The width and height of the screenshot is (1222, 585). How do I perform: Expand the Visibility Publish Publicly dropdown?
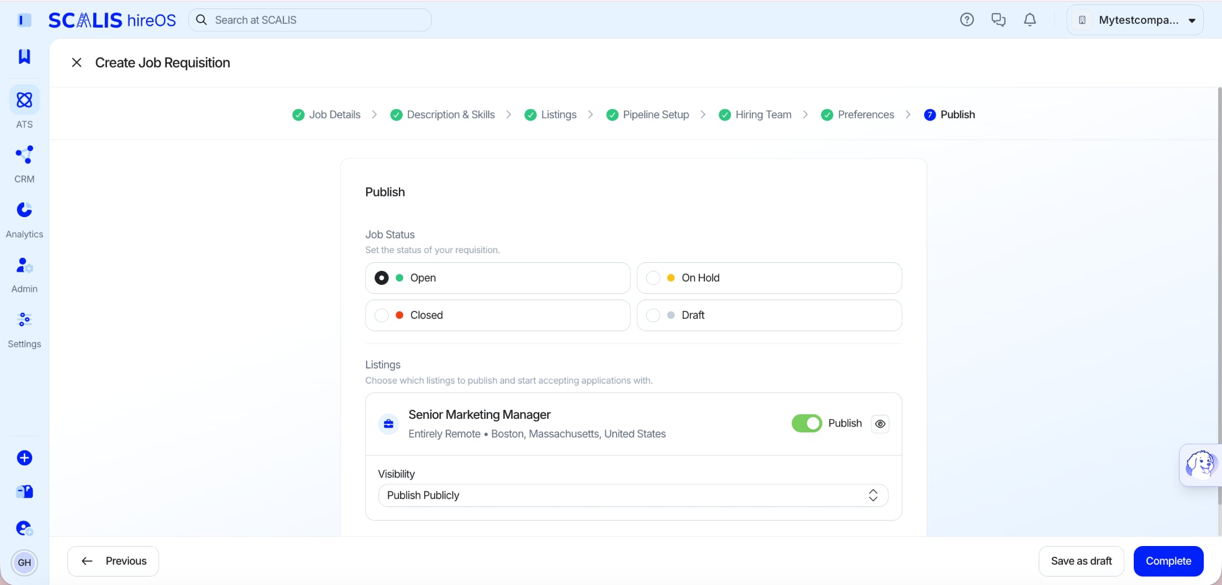[632, 496]
